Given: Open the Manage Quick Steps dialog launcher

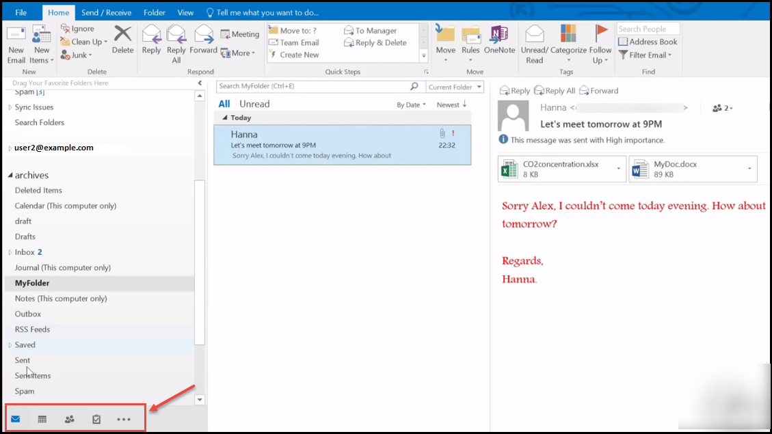Looking at the screenshot, I should [427, 72].
